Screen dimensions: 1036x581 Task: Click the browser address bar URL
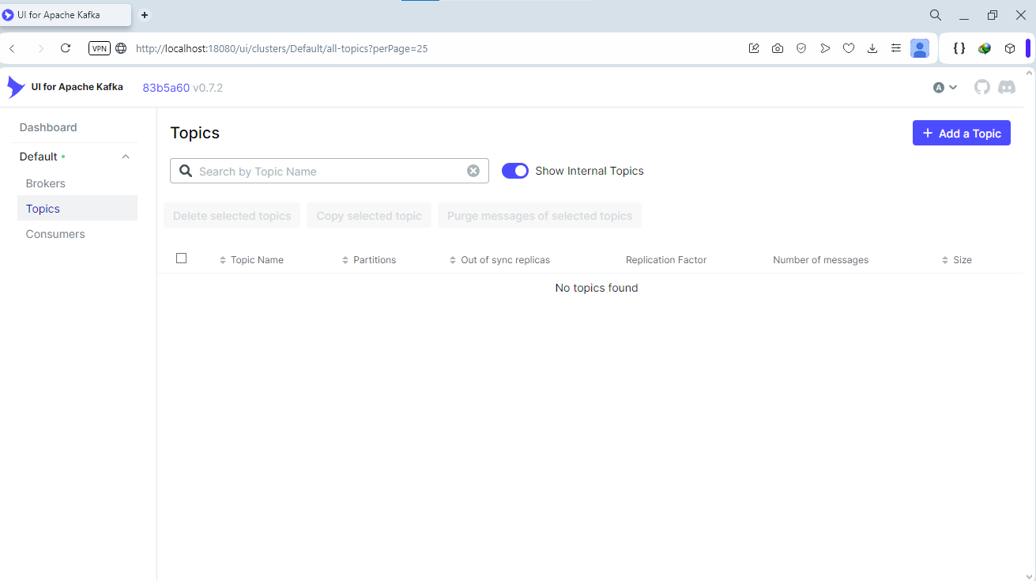point(282,48)
